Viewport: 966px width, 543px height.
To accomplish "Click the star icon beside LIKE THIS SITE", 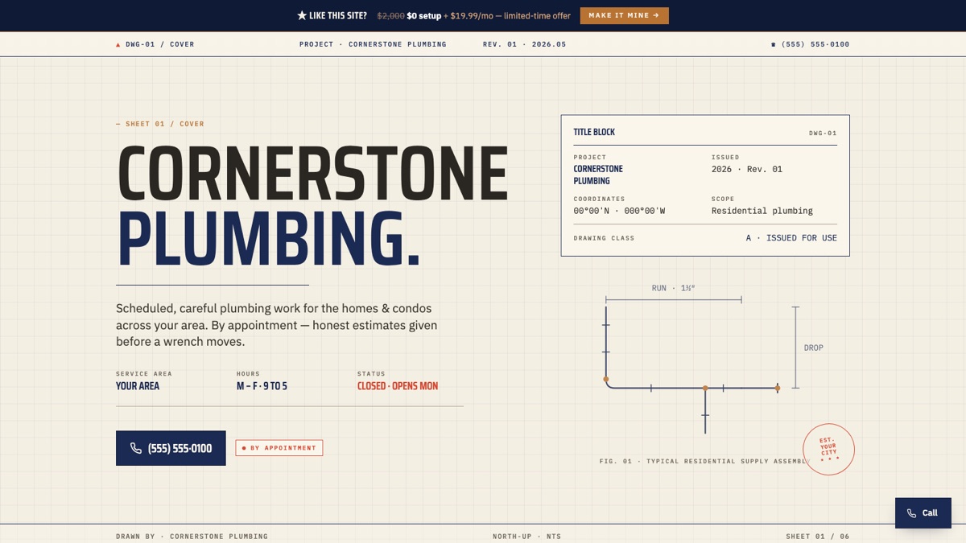I will 302,15.
